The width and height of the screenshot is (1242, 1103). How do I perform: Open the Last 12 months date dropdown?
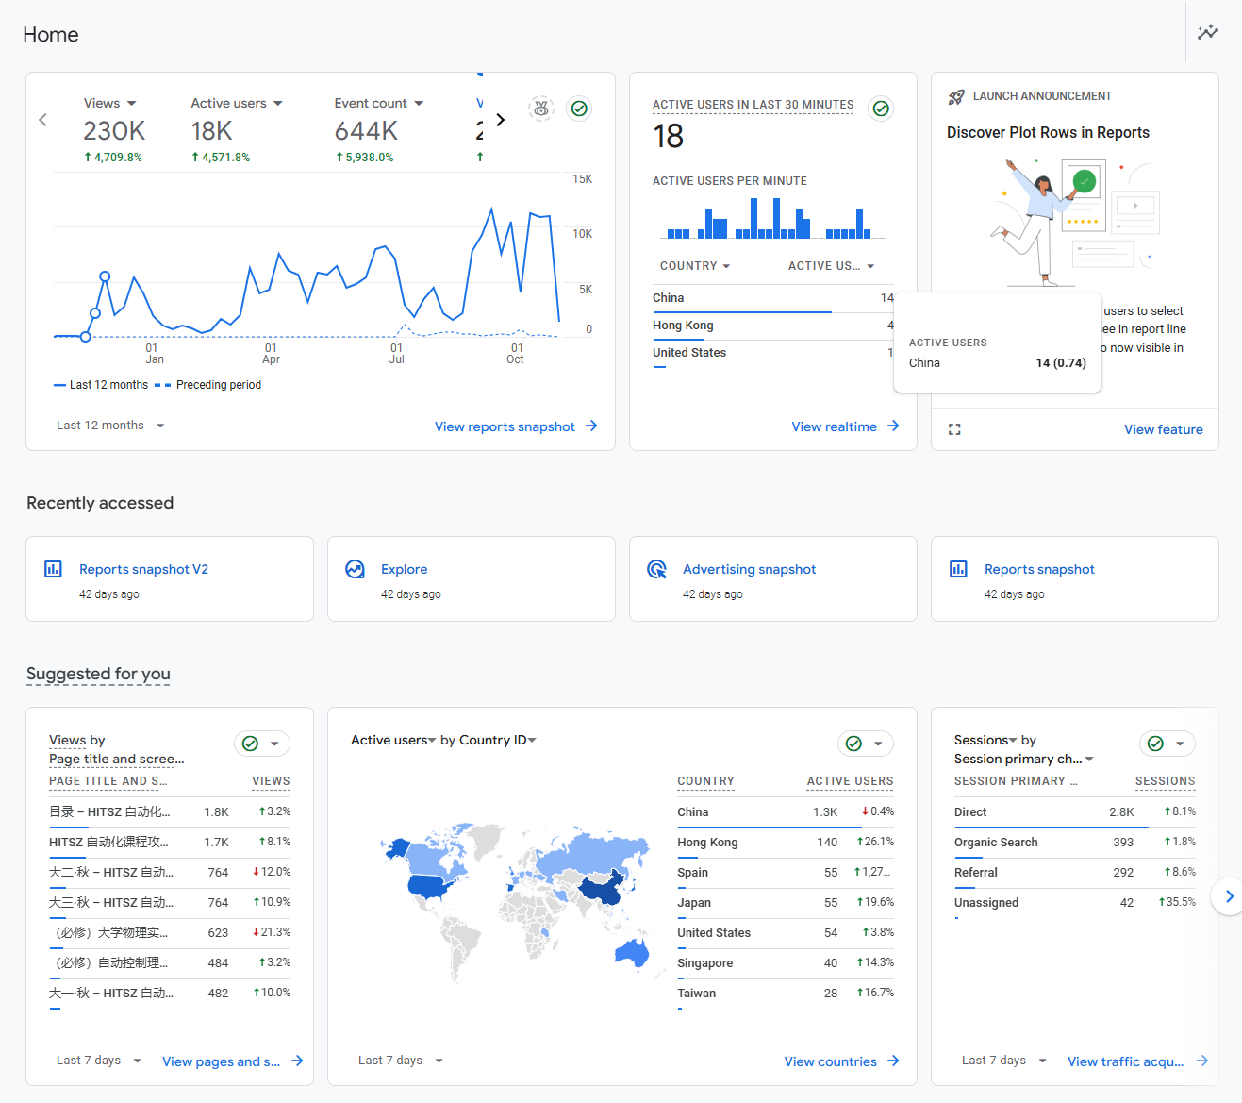point(110,426)
